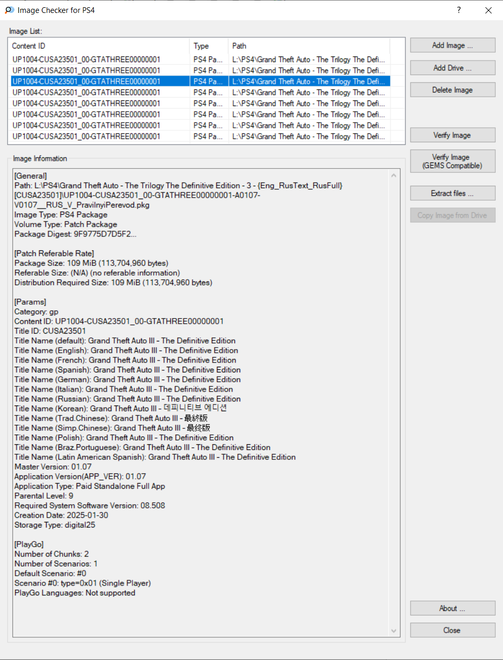Click Title Name (Latin American Spanish) line
The image size is (503, 660).
155,457
